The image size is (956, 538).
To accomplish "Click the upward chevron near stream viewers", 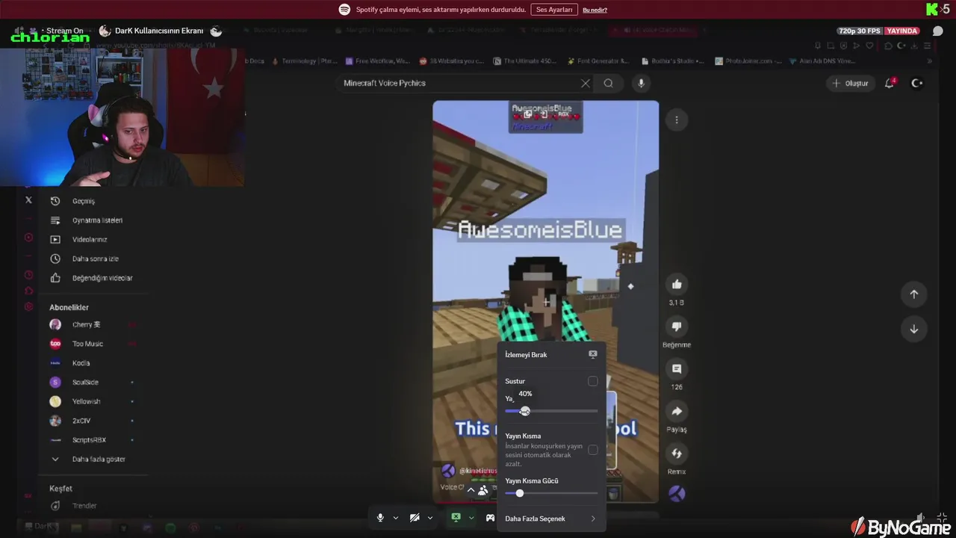I will pyautogui.click(x=471, y=490).
